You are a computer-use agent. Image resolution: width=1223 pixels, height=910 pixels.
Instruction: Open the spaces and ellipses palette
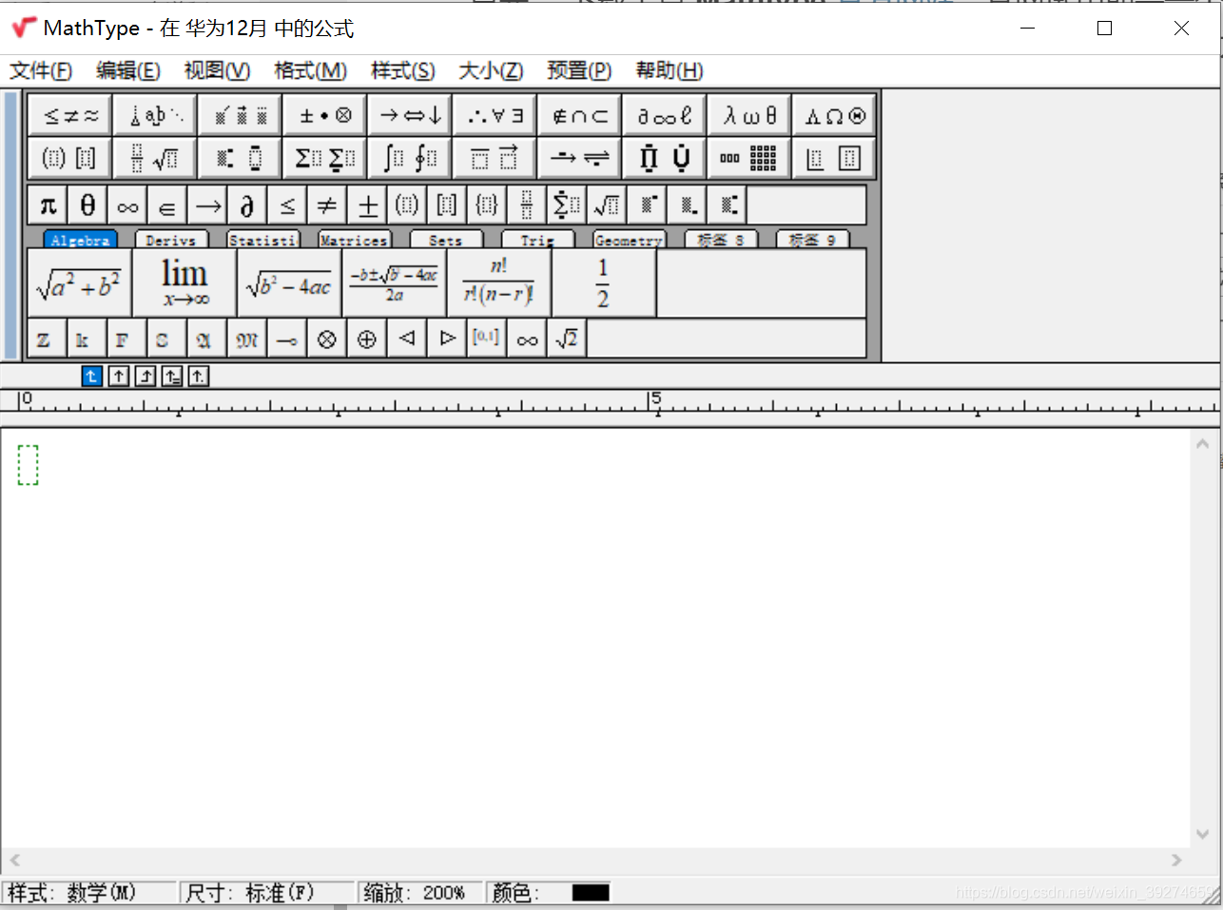pyautogui.click(x=155, y=116)
